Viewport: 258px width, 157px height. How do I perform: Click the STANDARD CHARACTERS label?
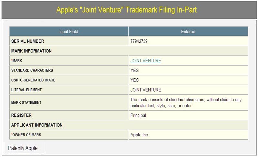click(x=32, y=70)
